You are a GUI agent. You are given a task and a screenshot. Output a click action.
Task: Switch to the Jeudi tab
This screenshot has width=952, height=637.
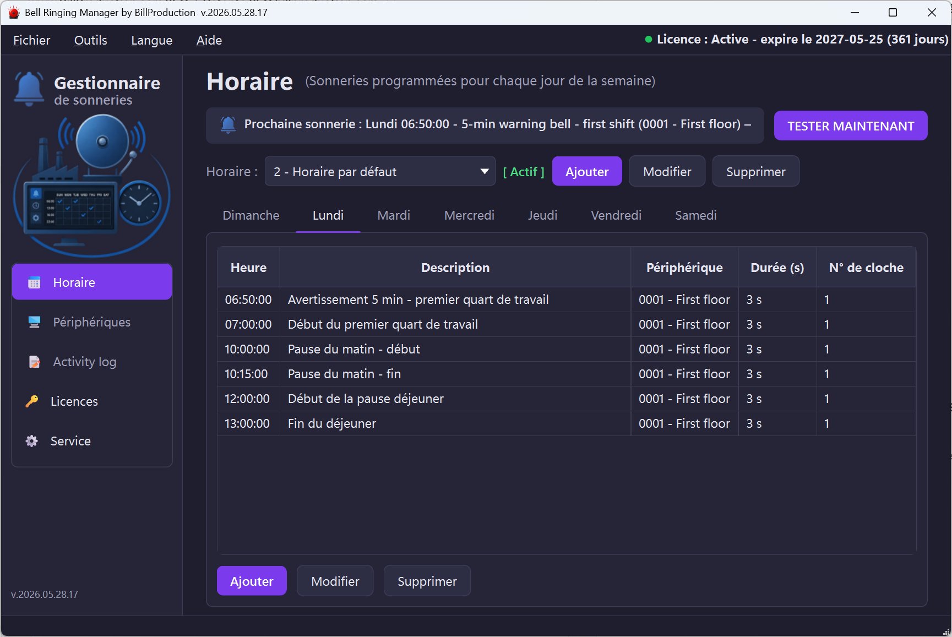542,215
